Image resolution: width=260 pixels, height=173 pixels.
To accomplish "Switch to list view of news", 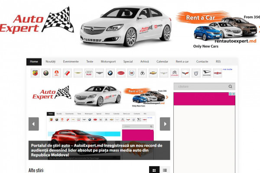I will click(165, 170).
